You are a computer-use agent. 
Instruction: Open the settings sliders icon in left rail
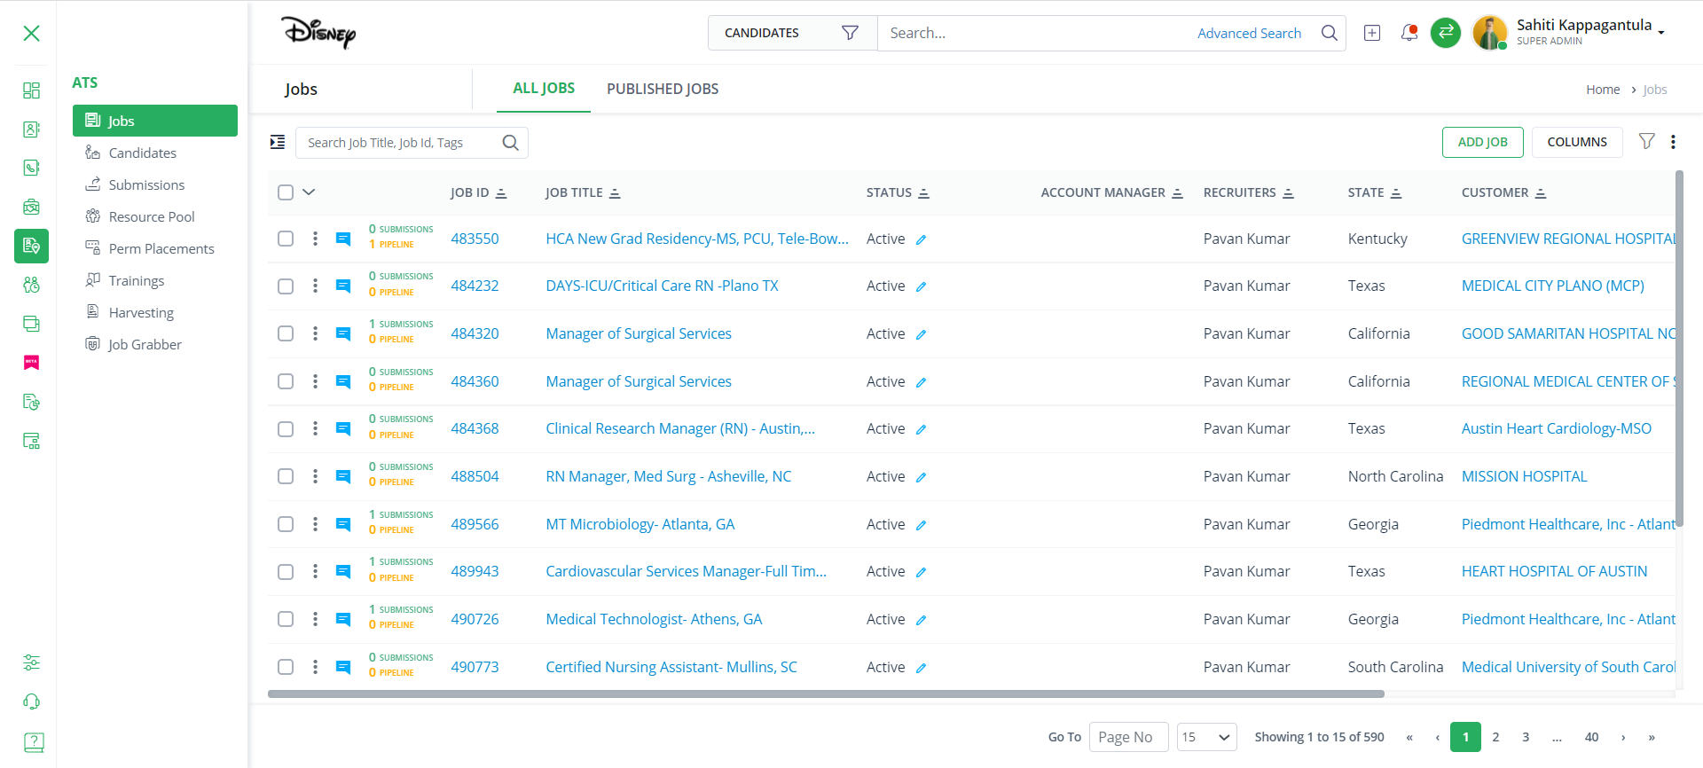point(31,662)
